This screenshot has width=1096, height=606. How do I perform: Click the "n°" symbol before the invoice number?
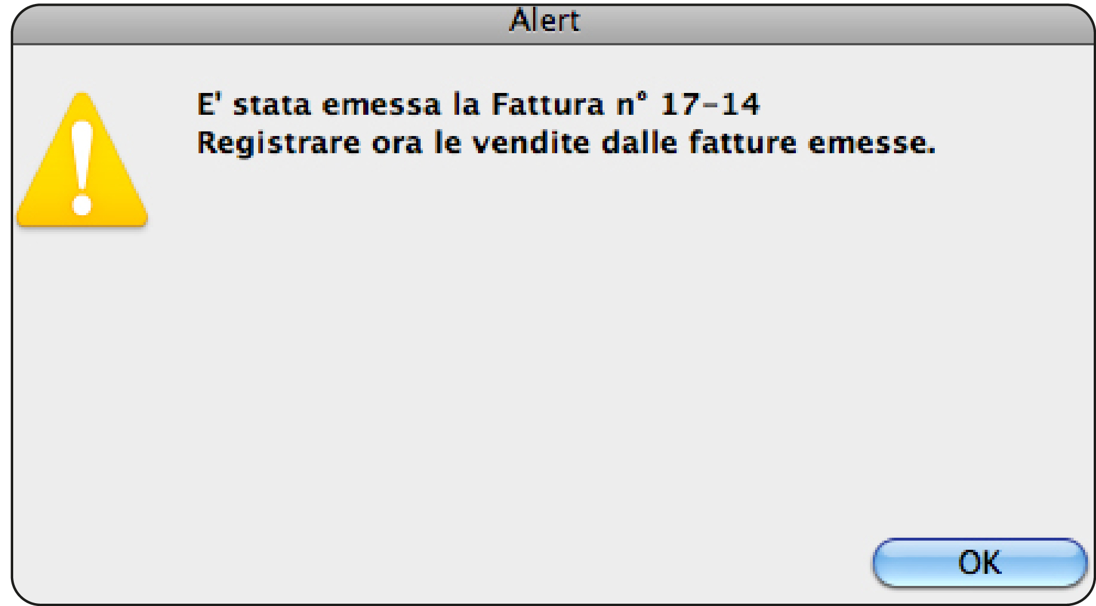(x=632, y=104)
